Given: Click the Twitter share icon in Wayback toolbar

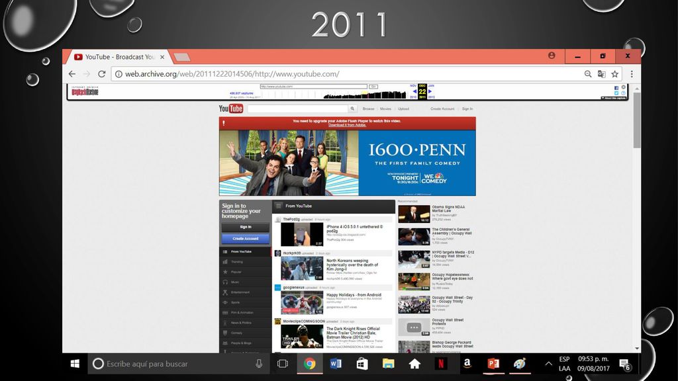Looking at the screenshot, I should (x=616, y=93).
